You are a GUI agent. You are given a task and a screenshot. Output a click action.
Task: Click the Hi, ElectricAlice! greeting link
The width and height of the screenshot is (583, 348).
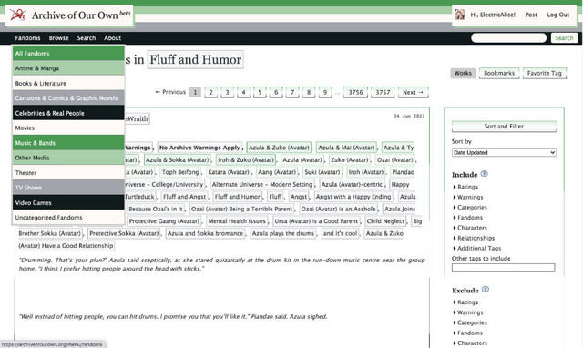tap(493, 15)
